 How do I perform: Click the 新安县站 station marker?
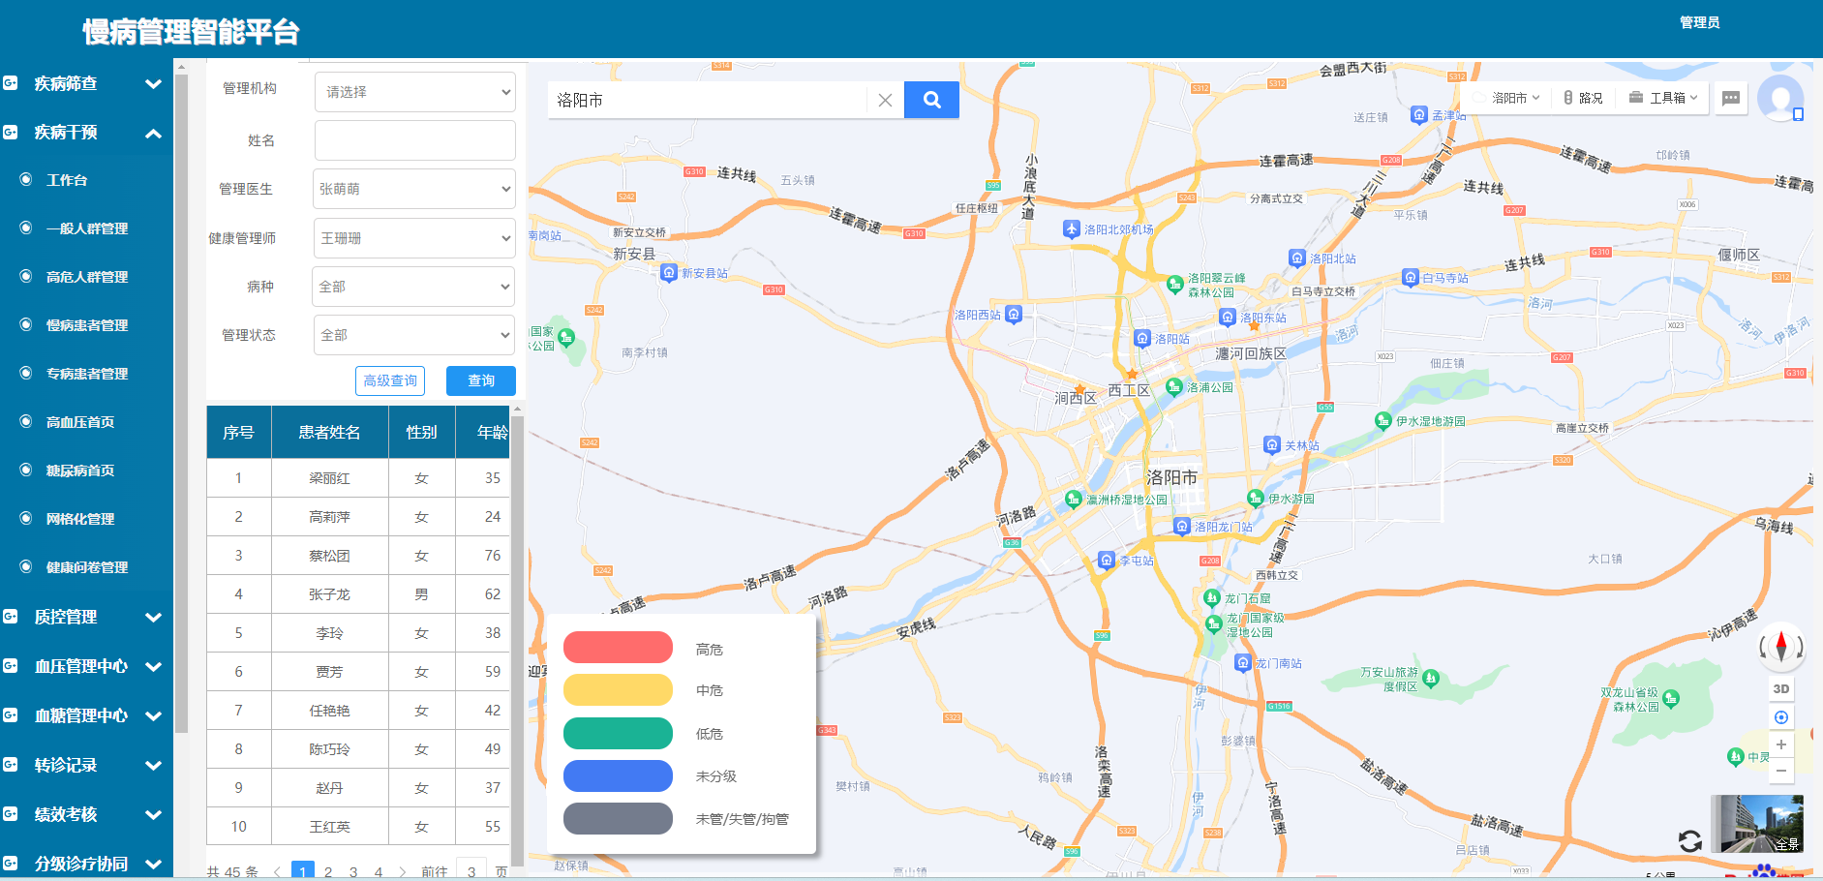click(x=669, y=273)
